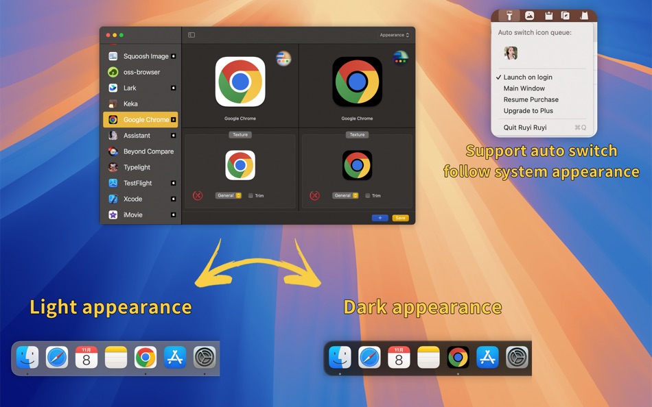Click the light mode round badge icon
The height and width of the screenshot is (407, 652).
(x=283, y=58)
